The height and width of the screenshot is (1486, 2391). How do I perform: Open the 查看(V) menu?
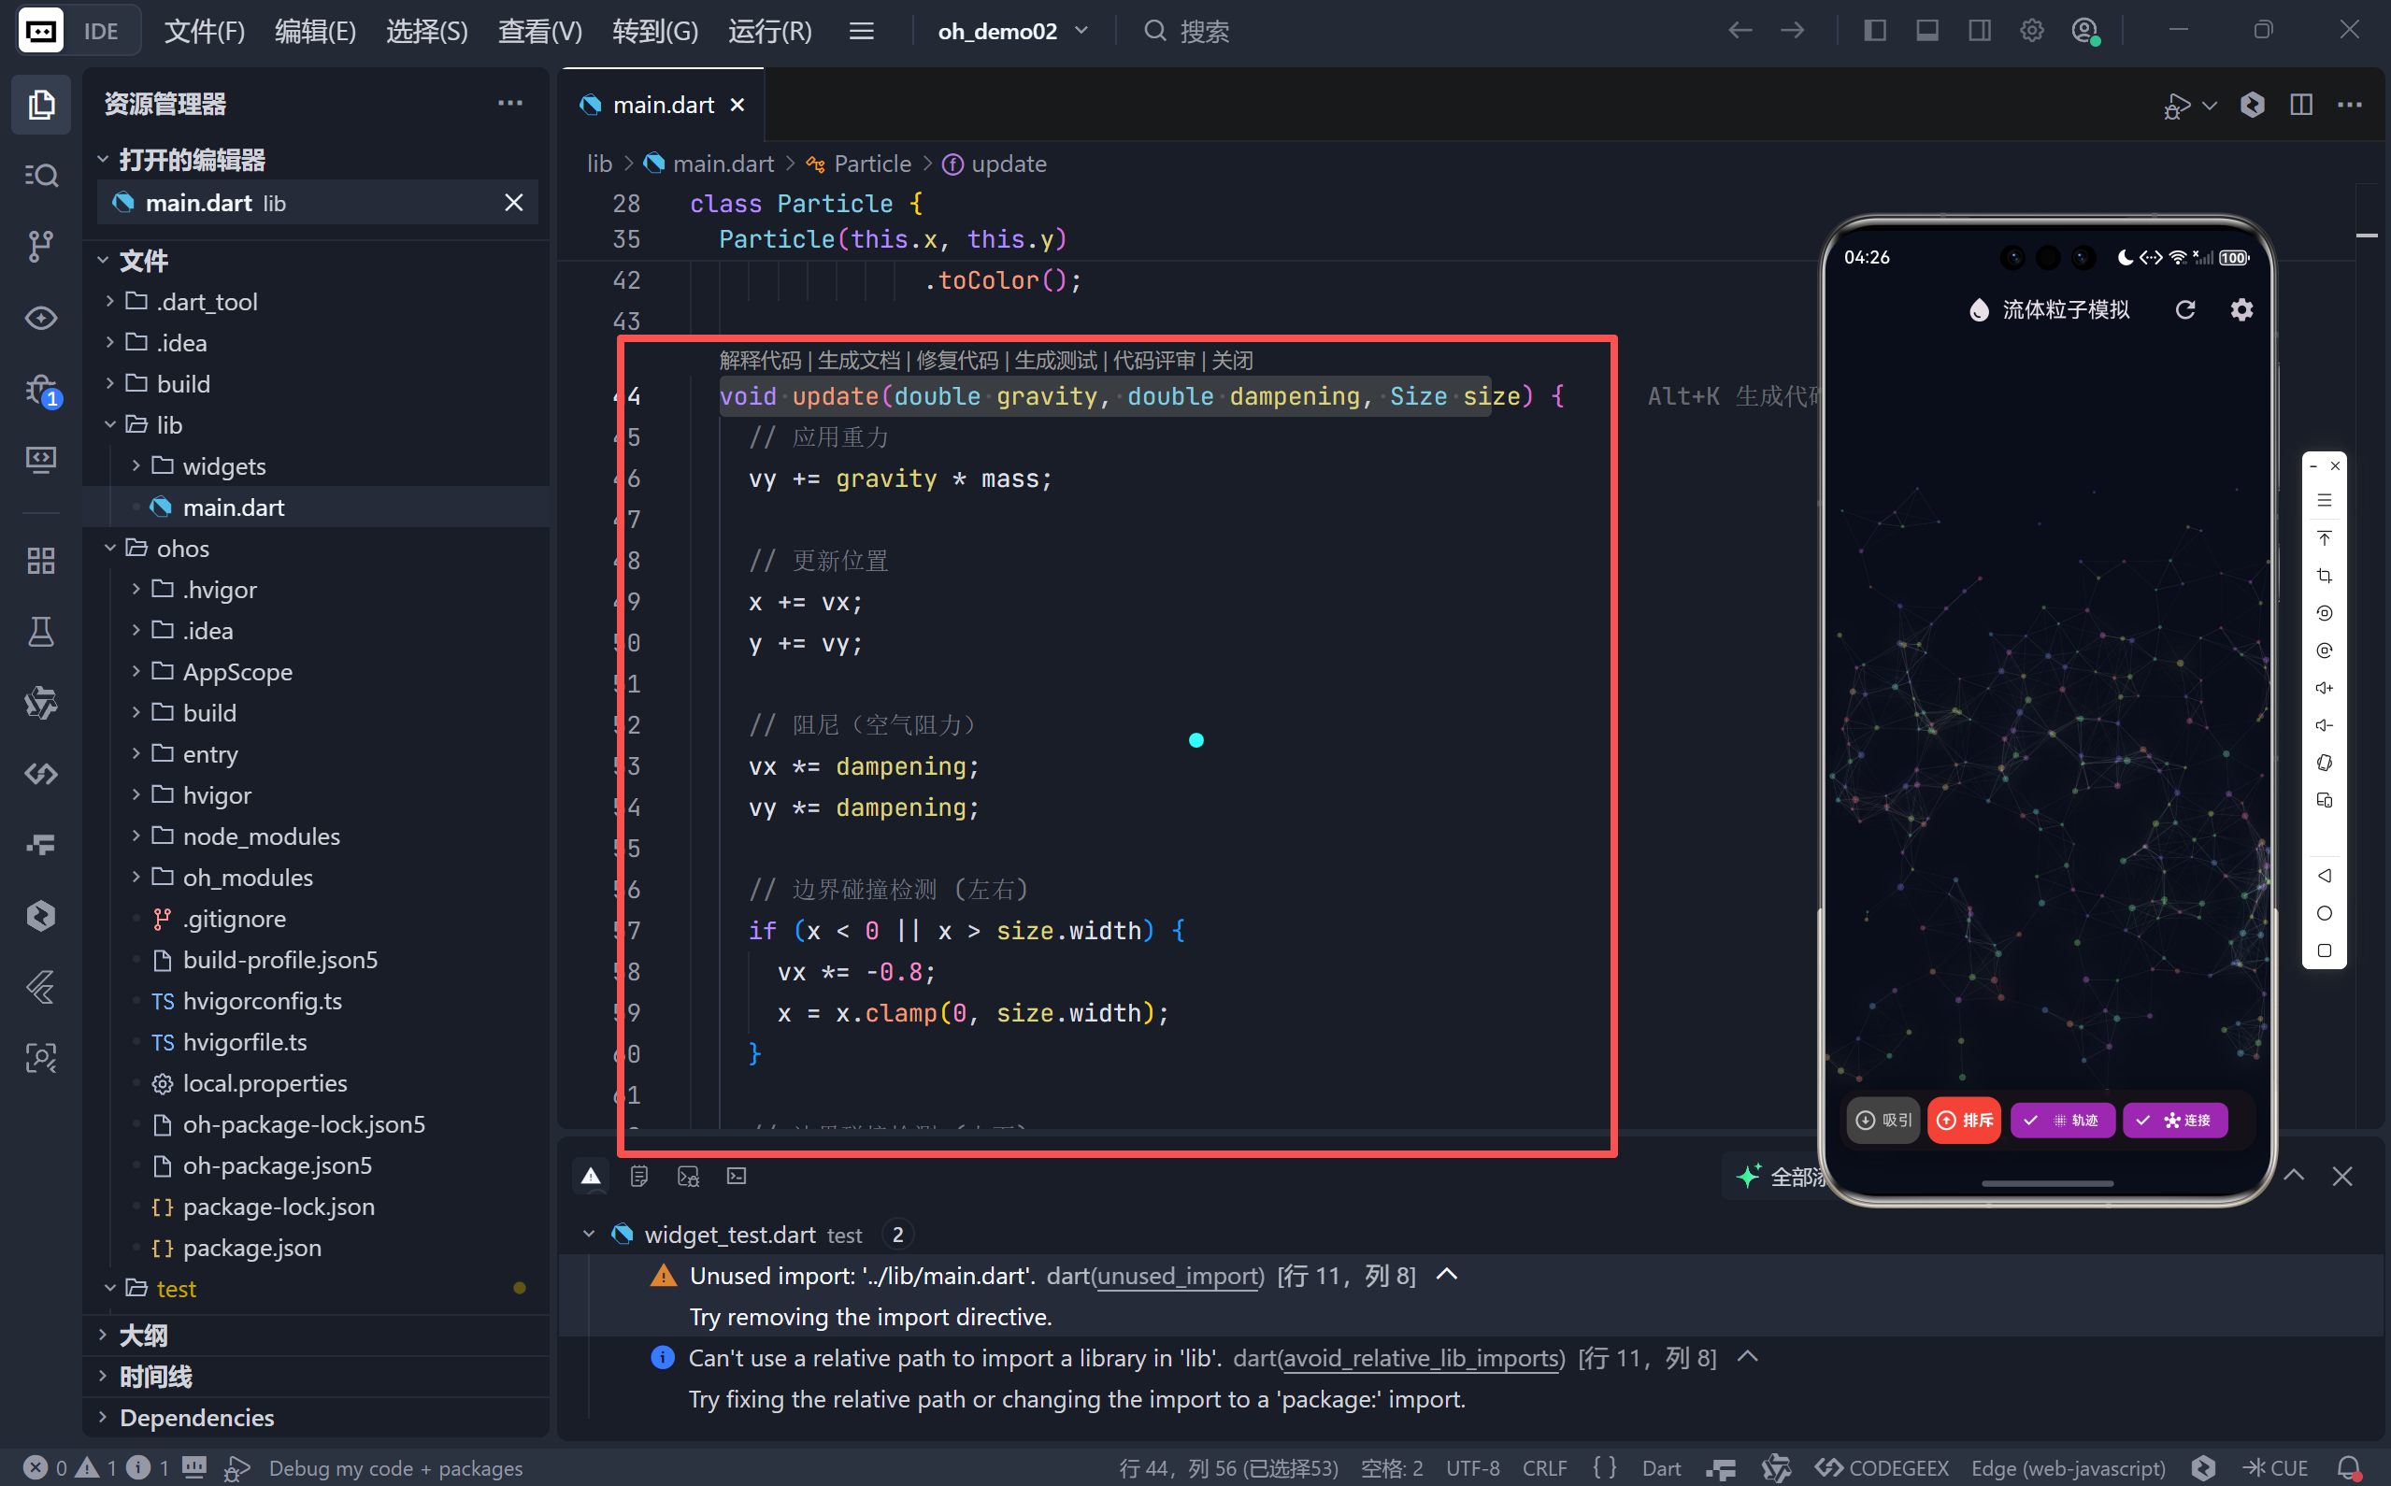539,32
